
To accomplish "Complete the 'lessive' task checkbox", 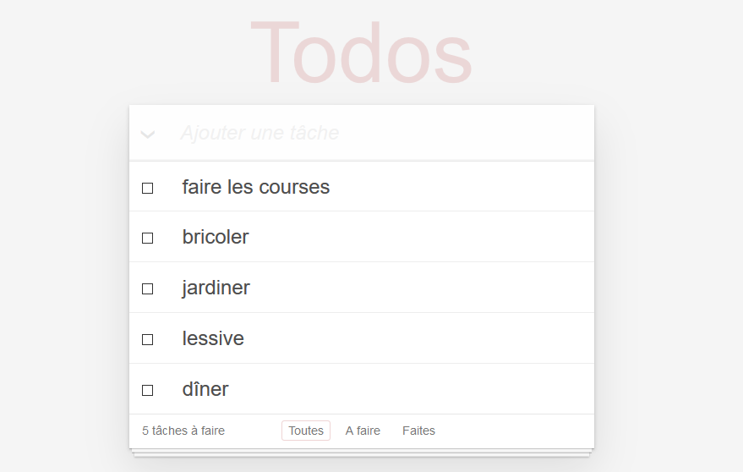I will tap(147, 340).
